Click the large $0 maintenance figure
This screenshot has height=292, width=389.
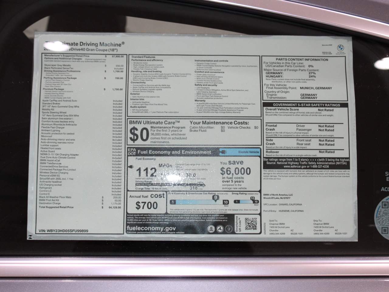pos(139,135)
